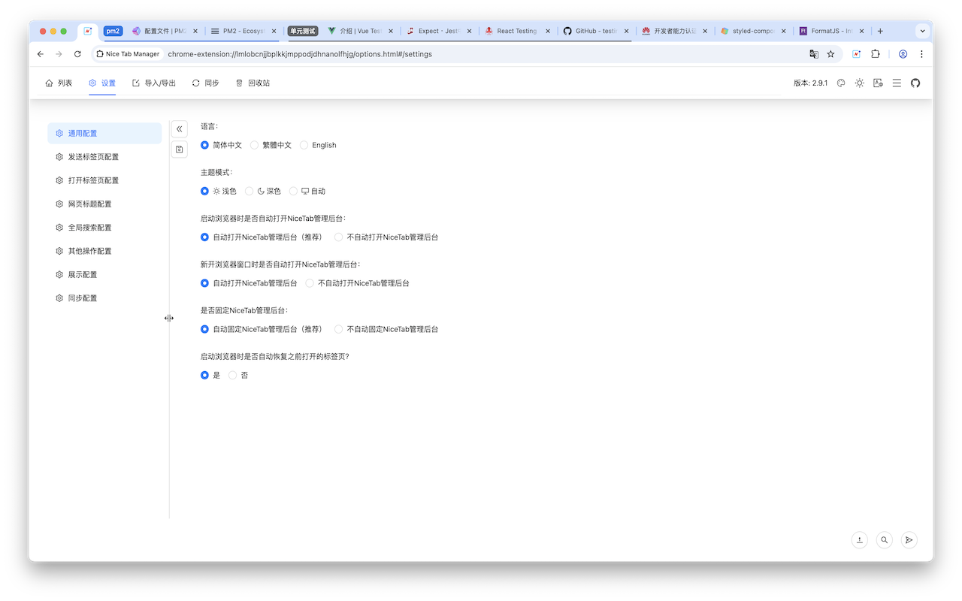Open the 导入/导出 page

click(x=154, y=83)
